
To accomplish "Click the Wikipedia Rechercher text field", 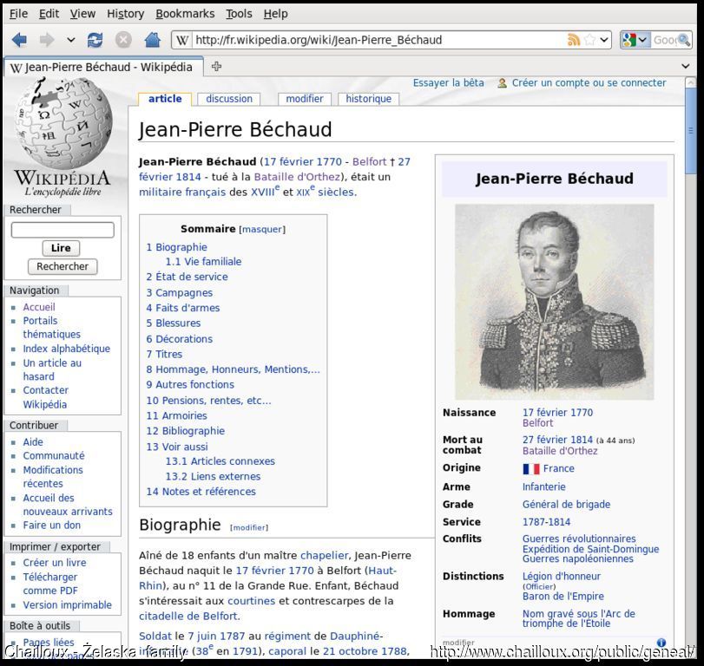I will point(63,230).
